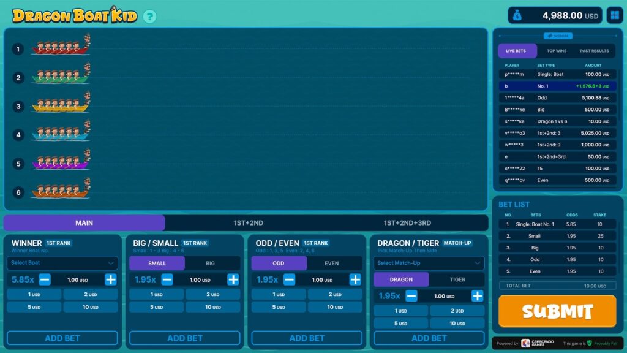Increase Winner stake with plus icon
The height and width of the screenshot is (353, 627).
(x=111, y=279)
